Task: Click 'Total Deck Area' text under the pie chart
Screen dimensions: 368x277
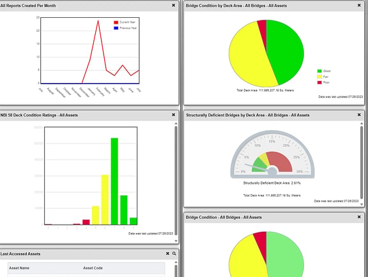Action: tap(265, 90)
